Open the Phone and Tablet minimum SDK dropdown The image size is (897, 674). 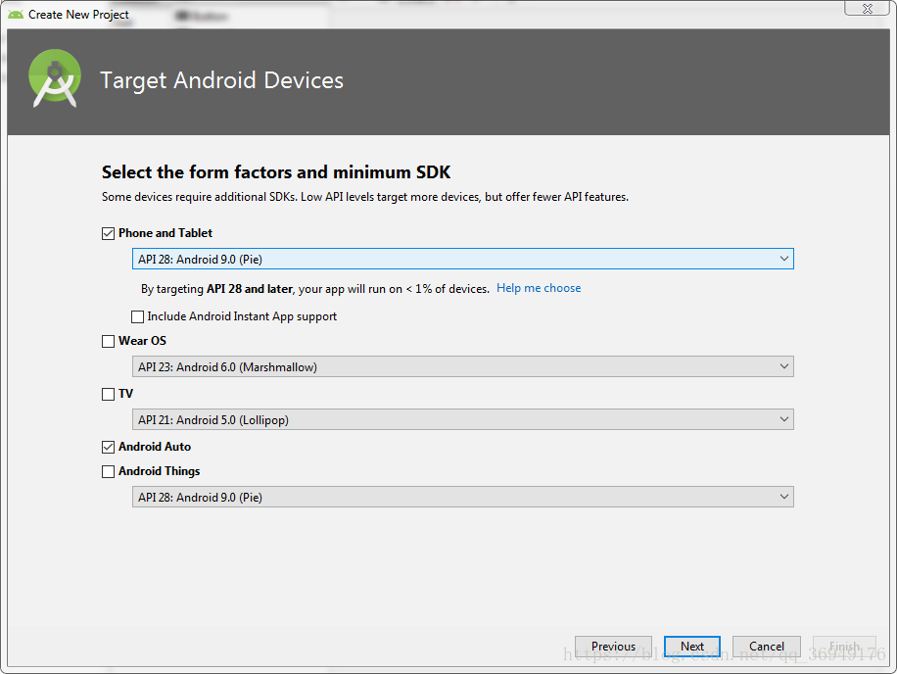click(x=463, y=259)
